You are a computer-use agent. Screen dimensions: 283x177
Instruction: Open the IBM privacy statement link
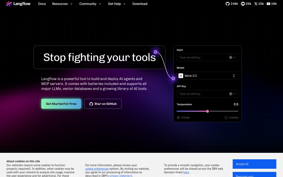[121, 176]
